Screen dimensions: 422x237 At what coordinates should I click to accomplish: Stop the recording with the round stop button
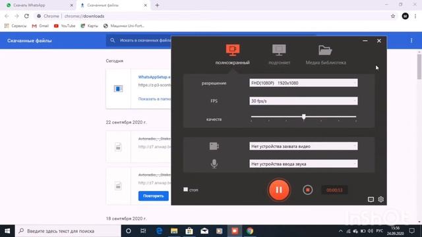[308, 190]
